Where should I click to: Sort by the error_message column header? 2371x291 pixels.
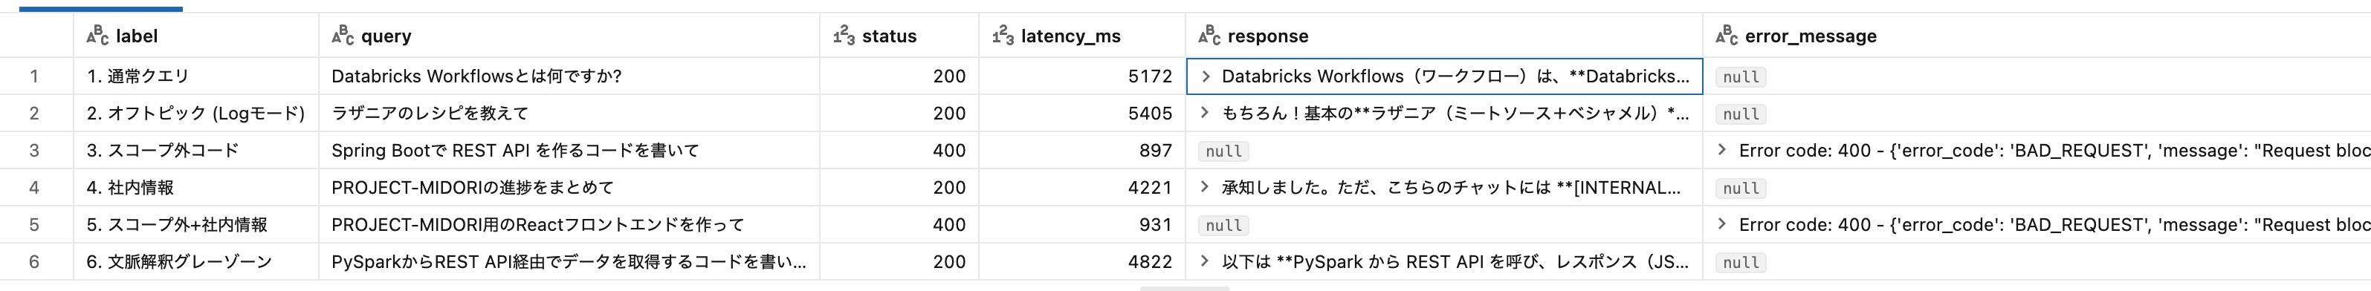pos(2037,36)
